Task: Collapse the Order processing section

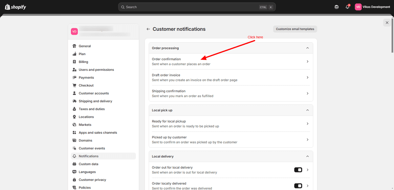Action: point(307,48)
